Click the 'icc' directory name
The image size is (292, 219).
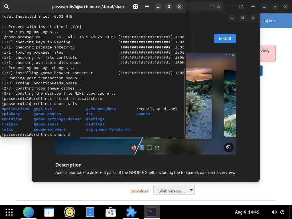click(x=89, y=114)
